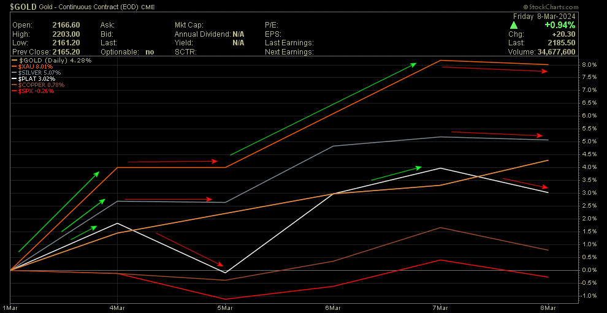Click the 1.0% y-axis label

tap(589, 244)
